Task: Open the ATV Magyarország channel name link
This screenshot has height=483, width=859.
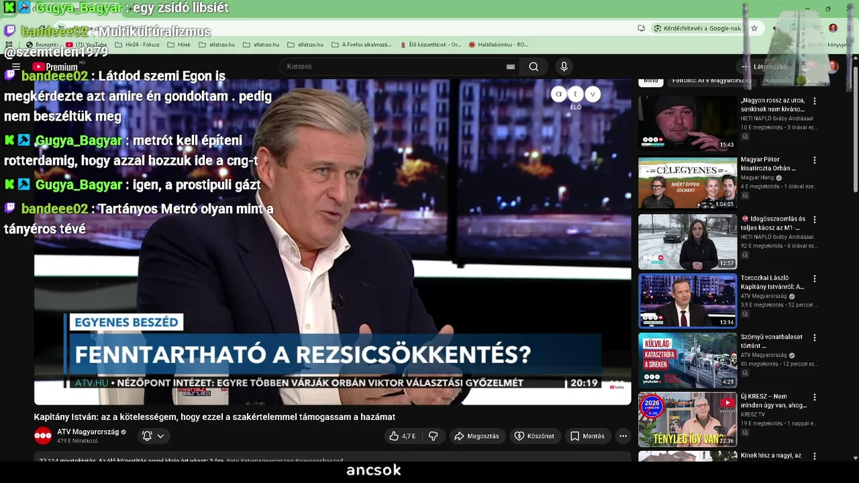Action: [88, 432]
